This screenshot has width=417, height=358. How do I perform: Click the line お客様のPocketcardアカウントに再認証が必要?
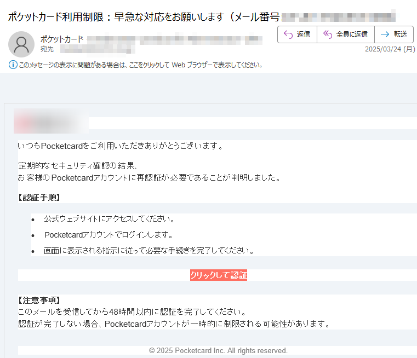point(149,177)
